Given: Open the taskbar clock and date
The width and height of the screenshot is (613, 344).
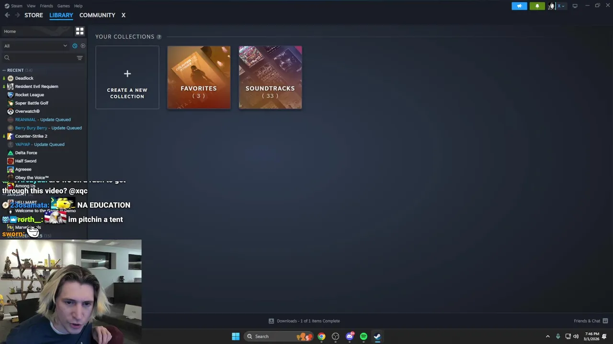Looking at the screenshot, I should tap(591, 336).
